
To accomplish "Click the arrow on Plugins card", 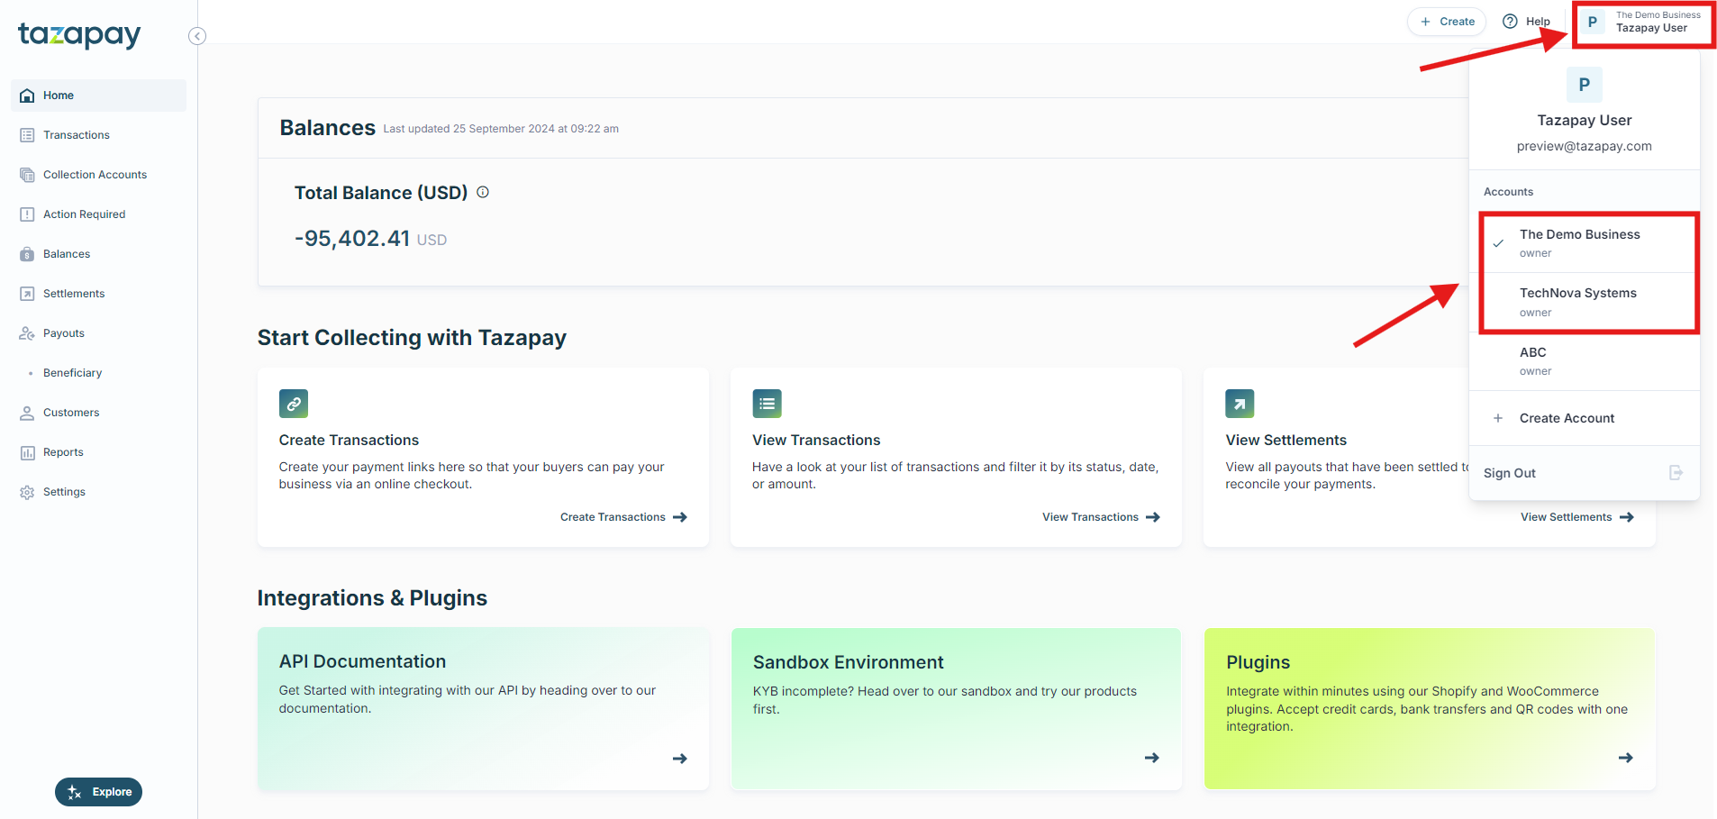I will click(1626, 758).
